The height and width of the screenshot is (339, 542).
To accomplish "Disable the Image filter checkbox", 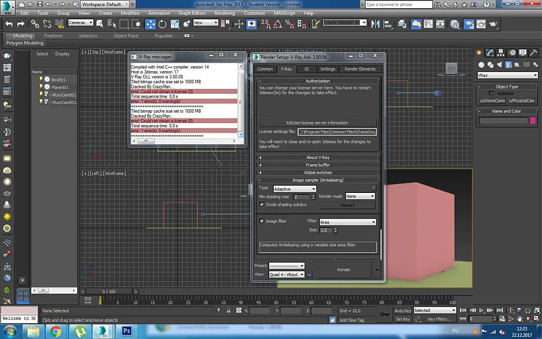I will point(262,221).
